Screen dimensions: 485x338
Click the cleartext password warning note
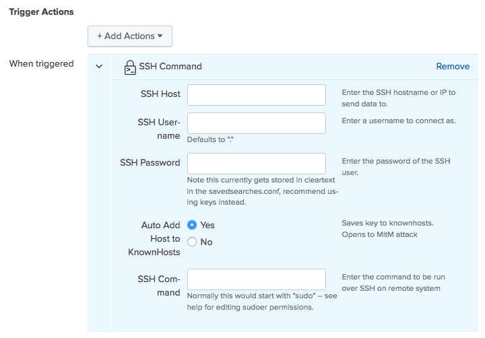click(x=262, y=191)
